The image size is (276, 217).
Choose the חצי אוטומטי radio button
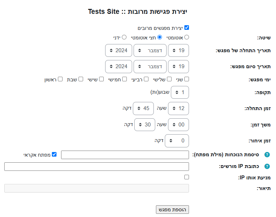click(x=160, y=37)
